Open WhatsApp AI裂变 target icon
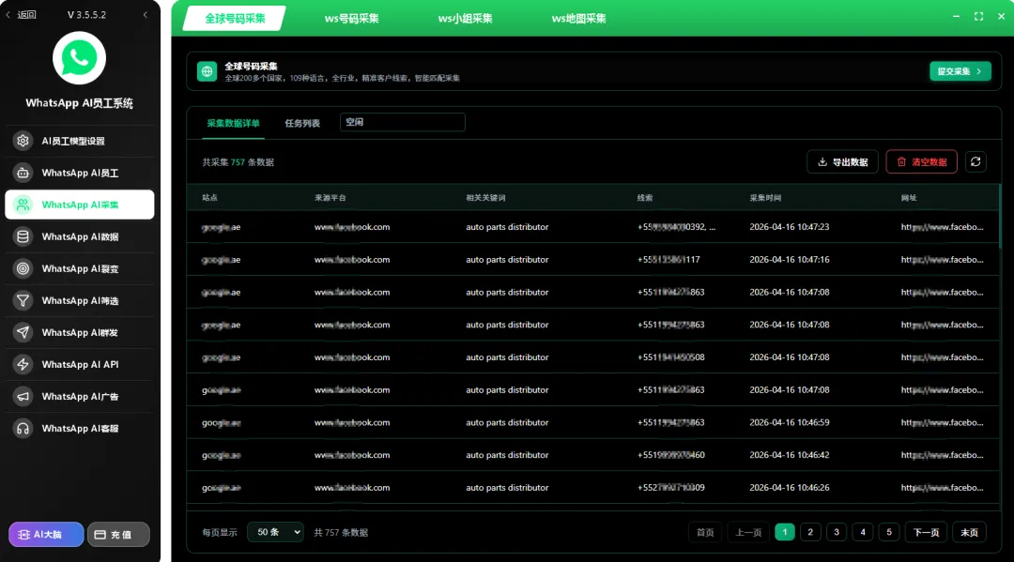 pyautogui.click(x=23, y=268)
